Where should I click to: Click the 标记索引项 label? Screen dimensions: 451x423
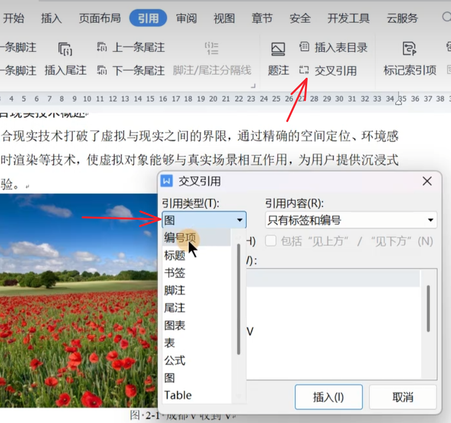click(410, 70)
